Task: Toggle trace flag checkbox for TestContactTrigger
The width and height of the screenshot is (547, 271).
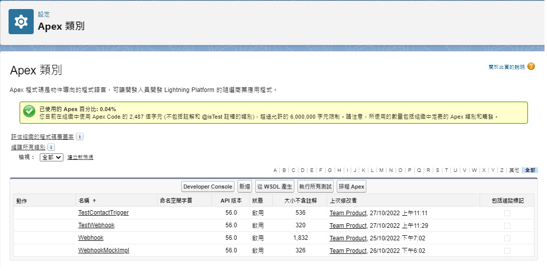Action: (507, 213)
